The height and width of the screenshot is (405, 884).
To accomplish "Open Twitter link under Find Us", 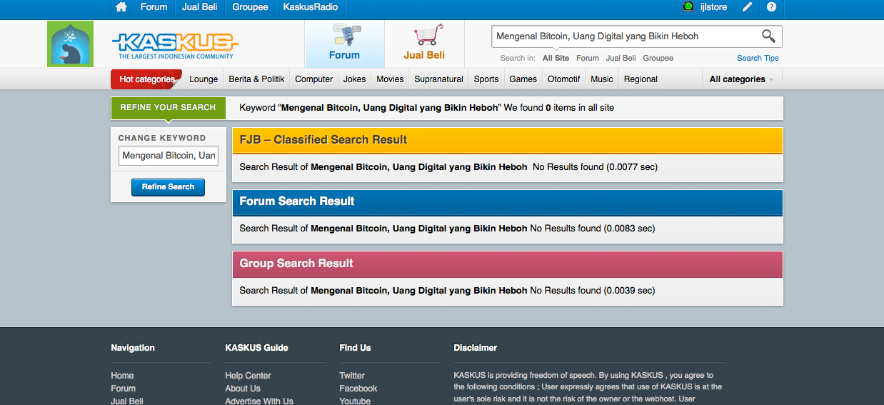I will [x=352, y=376].
